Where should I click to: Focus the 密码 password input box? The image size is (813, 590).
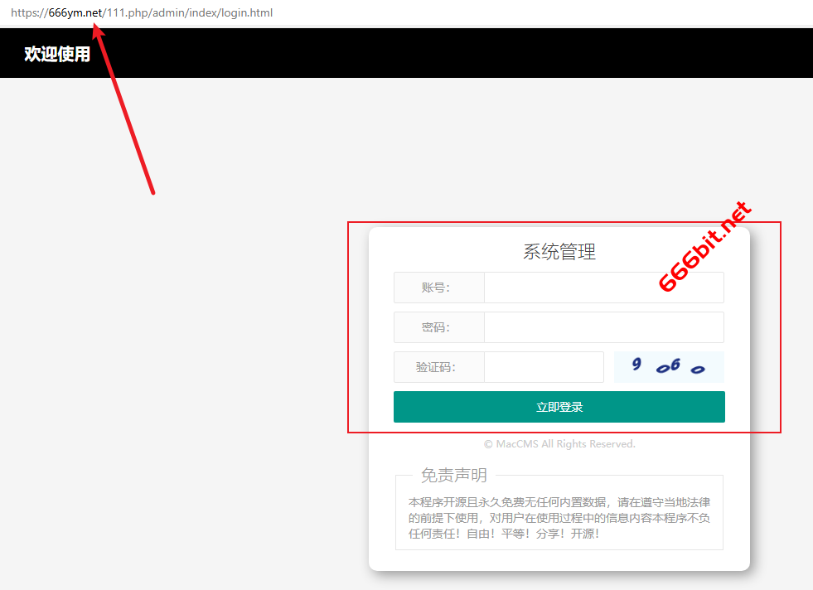click(603, 327)
